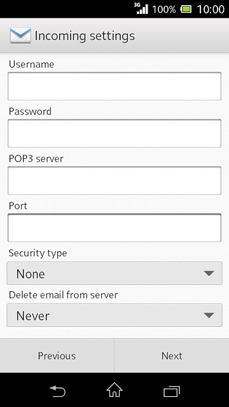Select the Port input field
Viewport: 229px width, 407px height.
click(114, 228)
